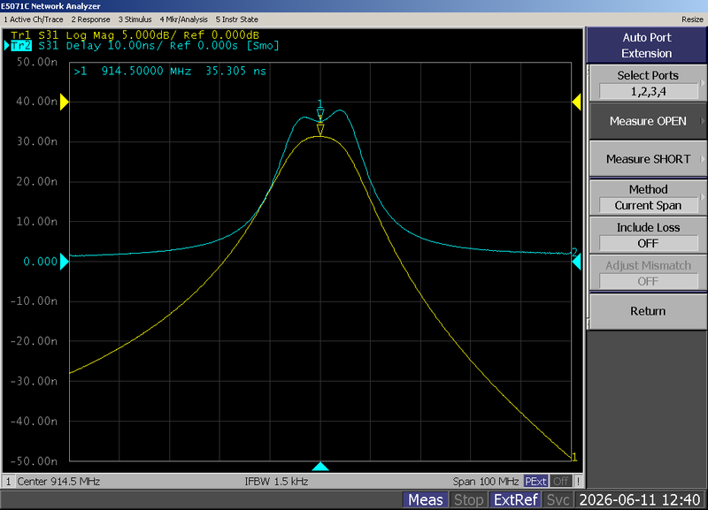
Task: Click the marker 1 readout text
Action: (x=170, y=71)
